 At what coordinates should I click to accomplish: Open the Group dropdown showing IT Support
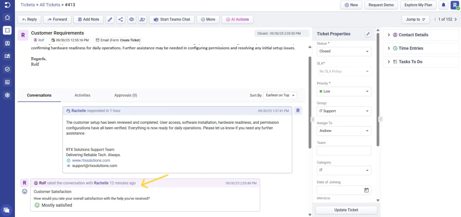tap(343, 111)
